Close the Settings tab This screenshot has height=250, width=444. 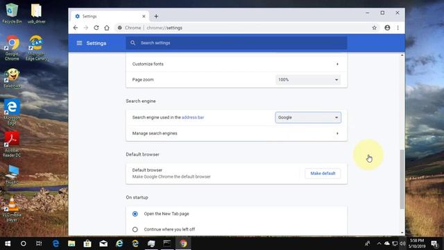coord(144,17)
